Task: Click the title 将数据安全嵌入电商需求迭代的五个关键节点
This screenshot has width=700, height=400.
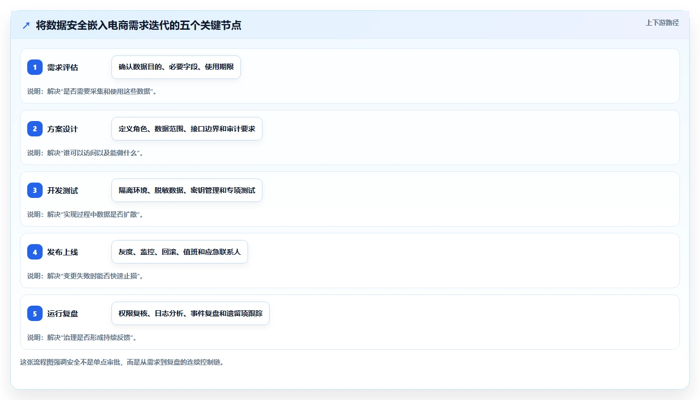Action: (x=139, y=25)
